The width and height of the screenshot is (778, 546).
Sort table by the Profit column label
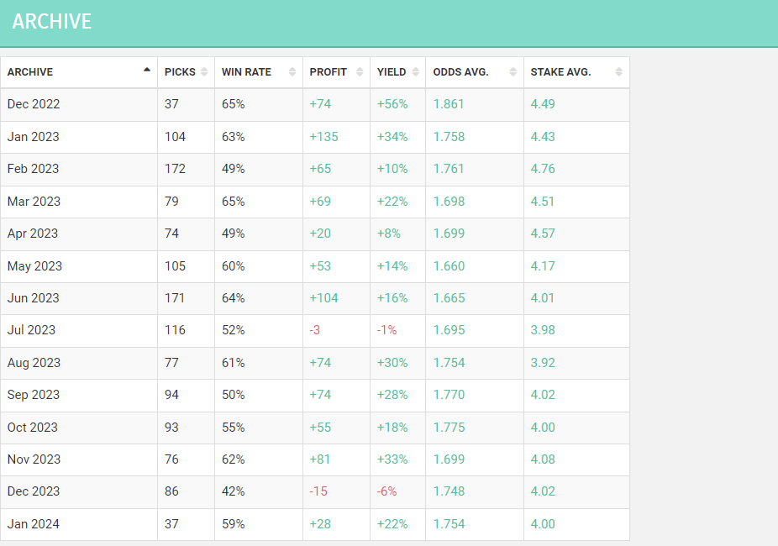pyautogui.click(x=328, y=72)
